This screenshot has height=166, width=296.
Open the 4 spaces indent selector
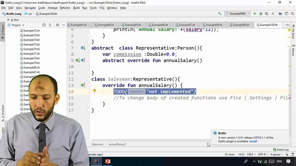(276, 154)
